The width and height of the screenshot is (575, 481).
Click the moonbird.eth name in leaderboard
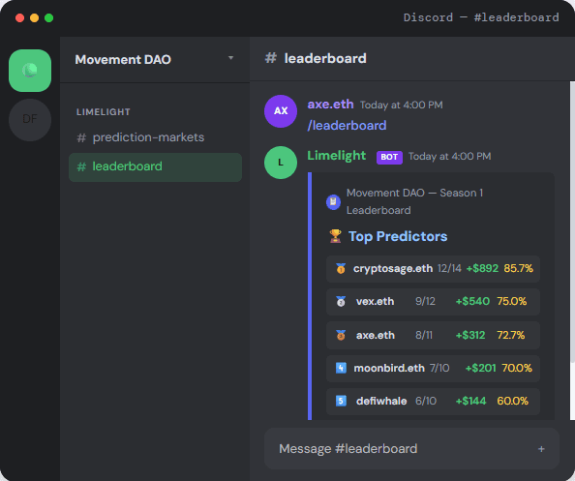point(389,368)
